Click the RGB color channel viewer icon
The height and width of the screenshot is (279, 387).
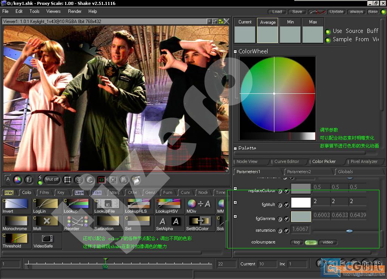(18, 180)
